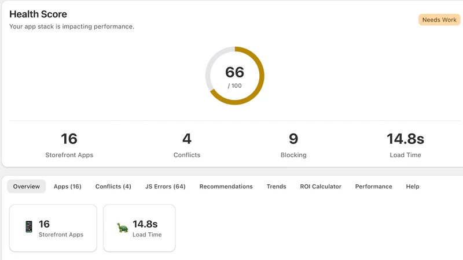Click the phone icon in Storefront Apps card
The image size is (463, 260).
(x=29, y=226)
